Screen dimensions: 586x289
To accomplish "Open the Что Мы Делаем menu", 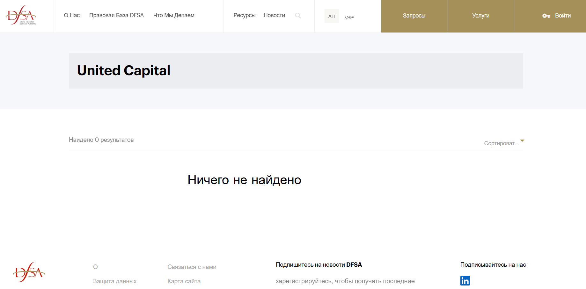I will click(174, 15).
